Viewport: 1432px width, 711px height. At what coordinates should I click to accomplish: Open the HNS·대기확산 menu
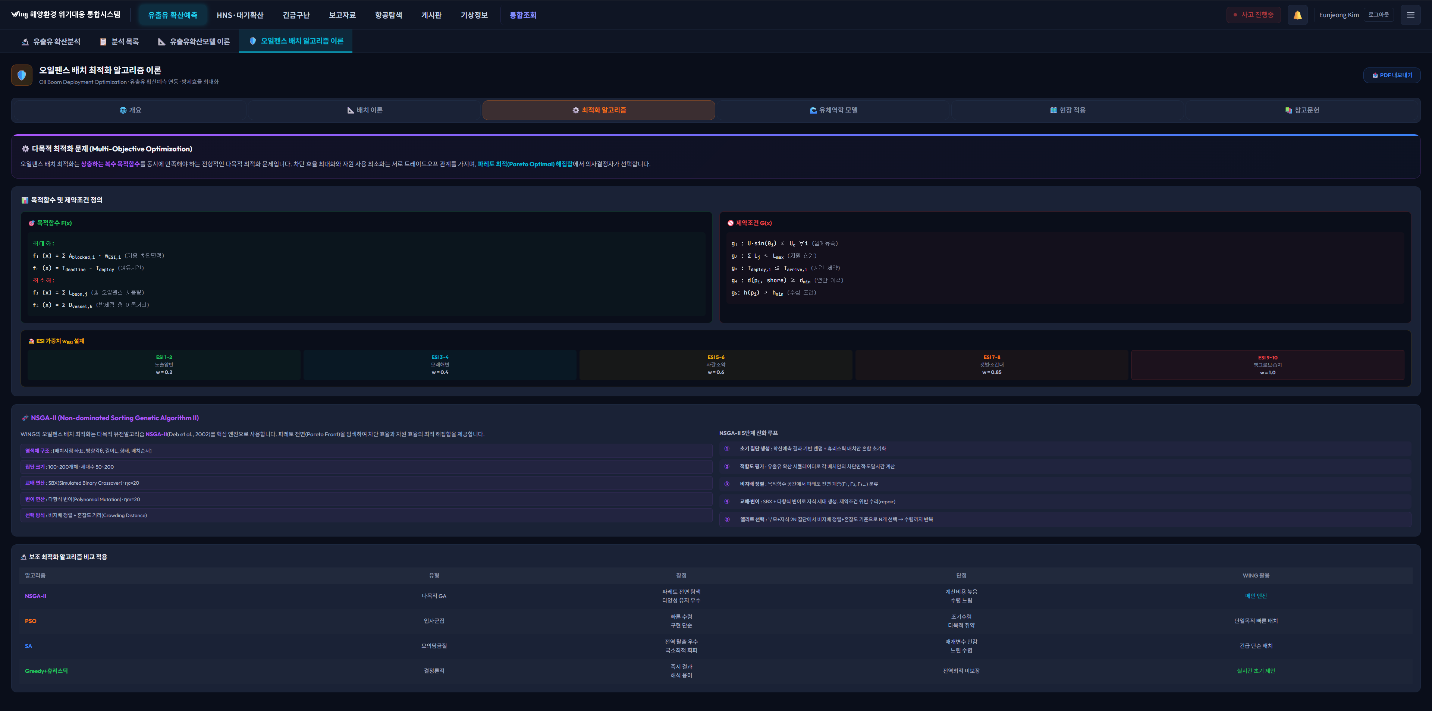point(239,15)
